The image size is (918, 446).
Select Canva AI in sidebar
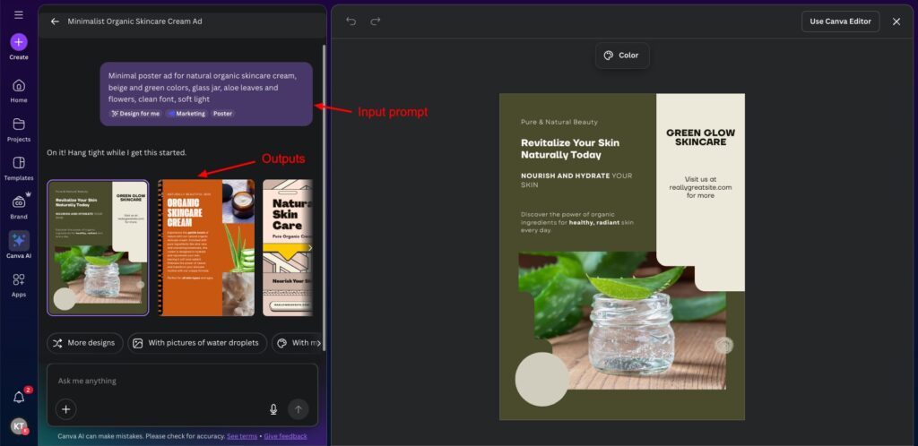19,244
